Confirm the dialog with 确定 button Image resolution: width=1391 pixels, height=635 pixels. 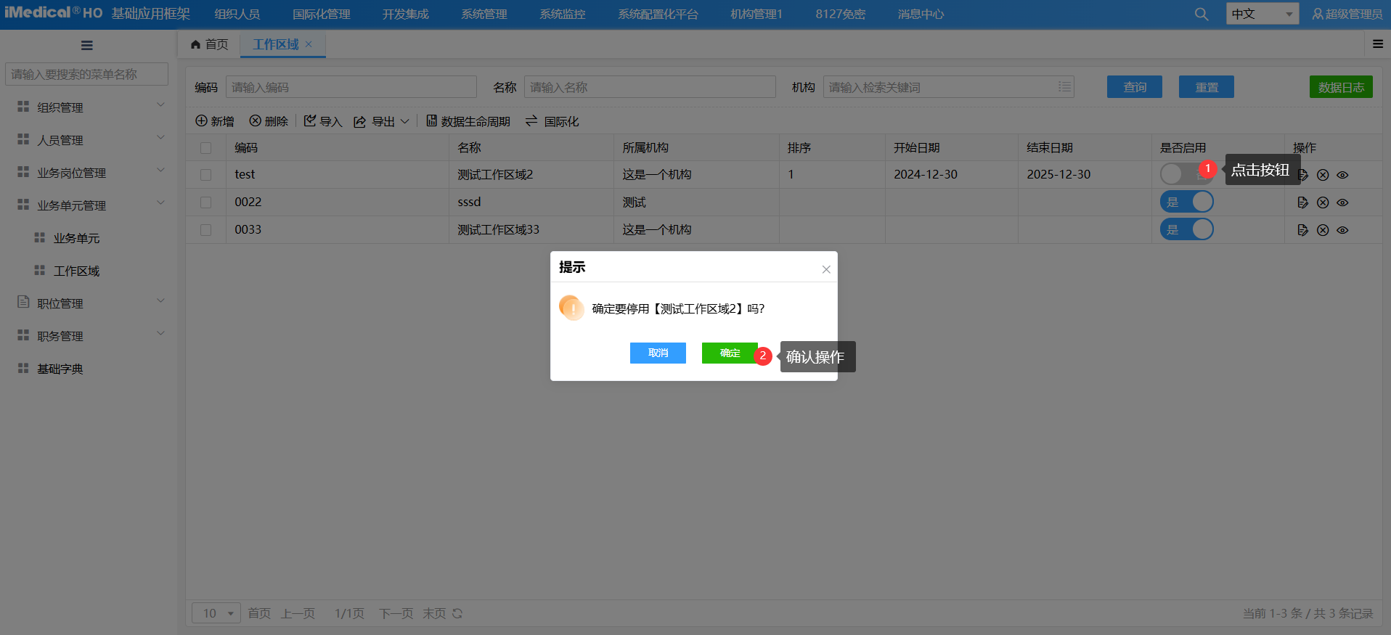730,353
